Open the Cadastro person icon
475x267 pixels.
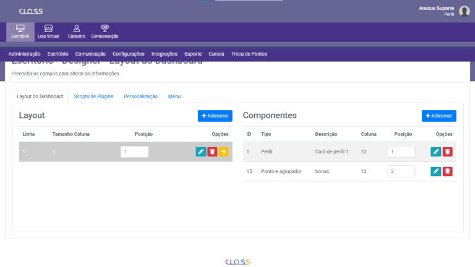tap(77, 29)
